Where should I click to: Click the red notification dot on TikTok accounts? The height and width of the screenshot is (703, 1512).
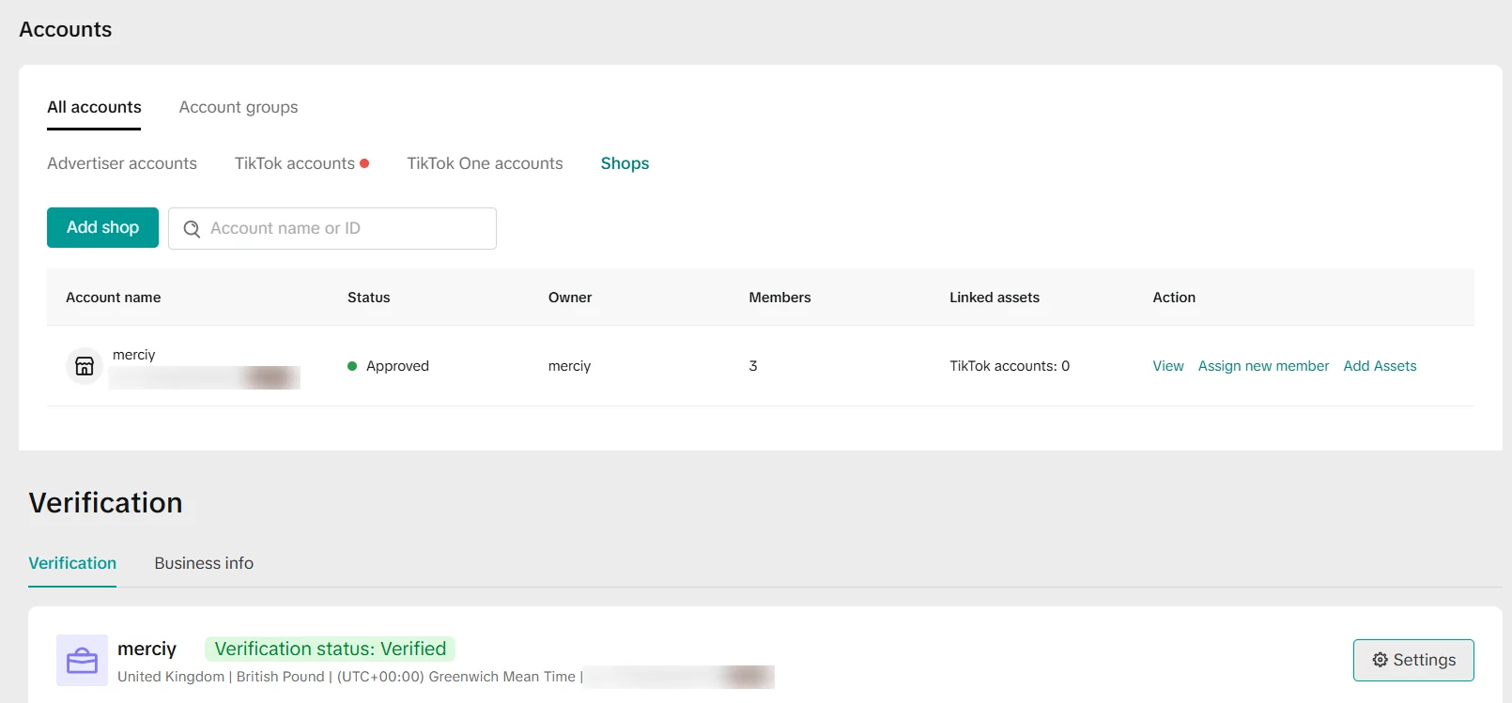pyautogui.click(x=364, y=163)
